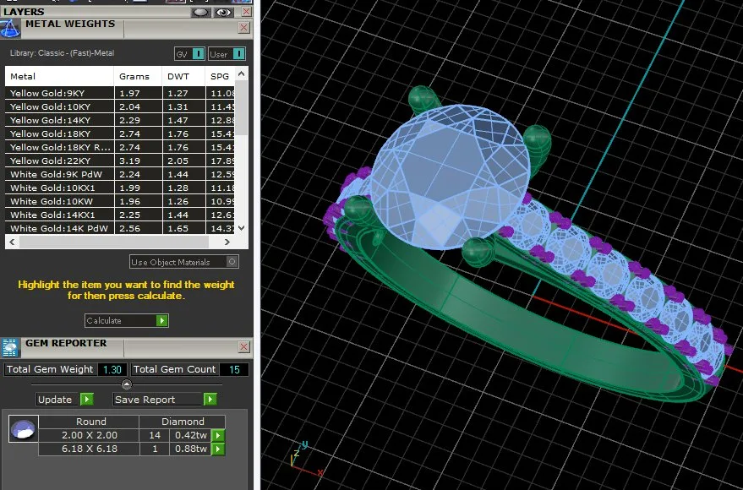Viewport: 743px width, 490px height.
Task: Click green arrow on Calculate button
Action: coord(162,320)
